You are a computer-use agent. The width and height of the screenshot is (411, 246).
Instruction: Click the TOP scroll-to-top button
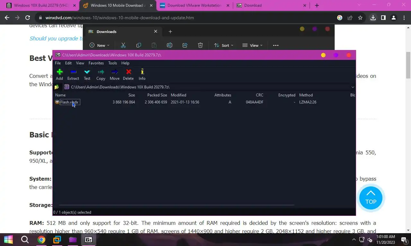[x=371, y=198]
